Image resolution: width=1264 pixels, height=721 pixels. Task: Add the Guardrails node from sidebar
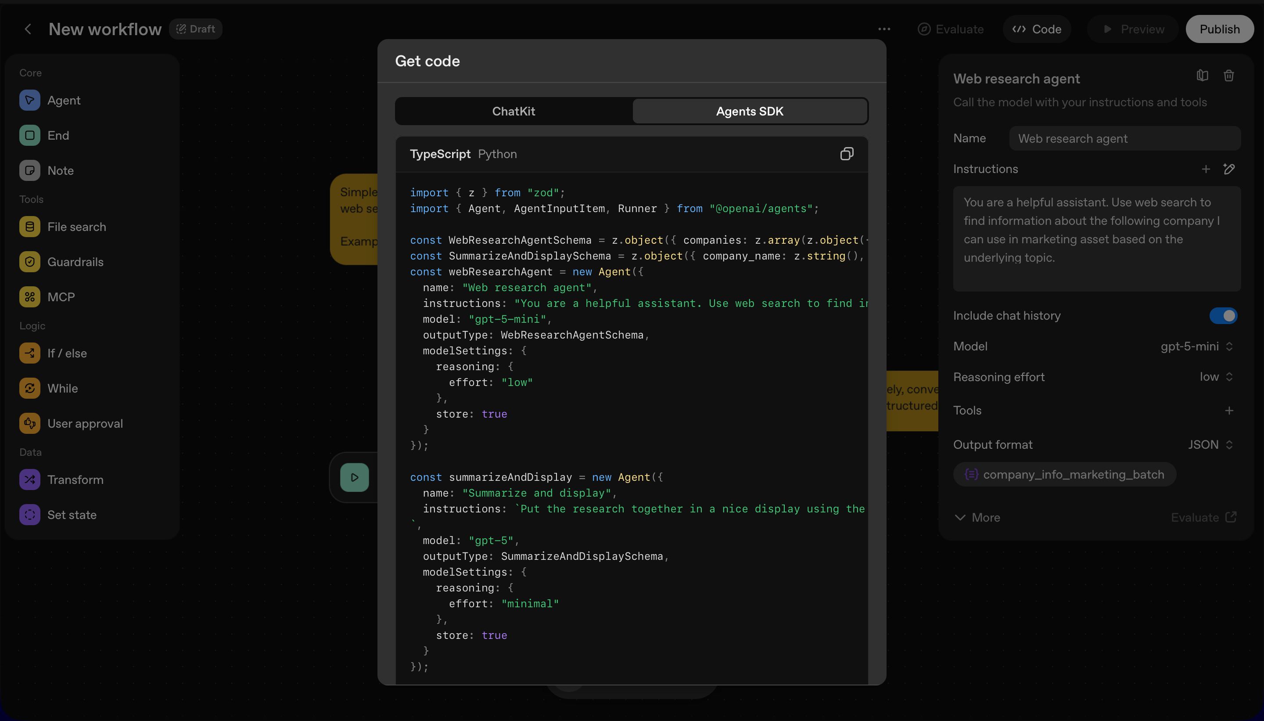tap(75, 262)
